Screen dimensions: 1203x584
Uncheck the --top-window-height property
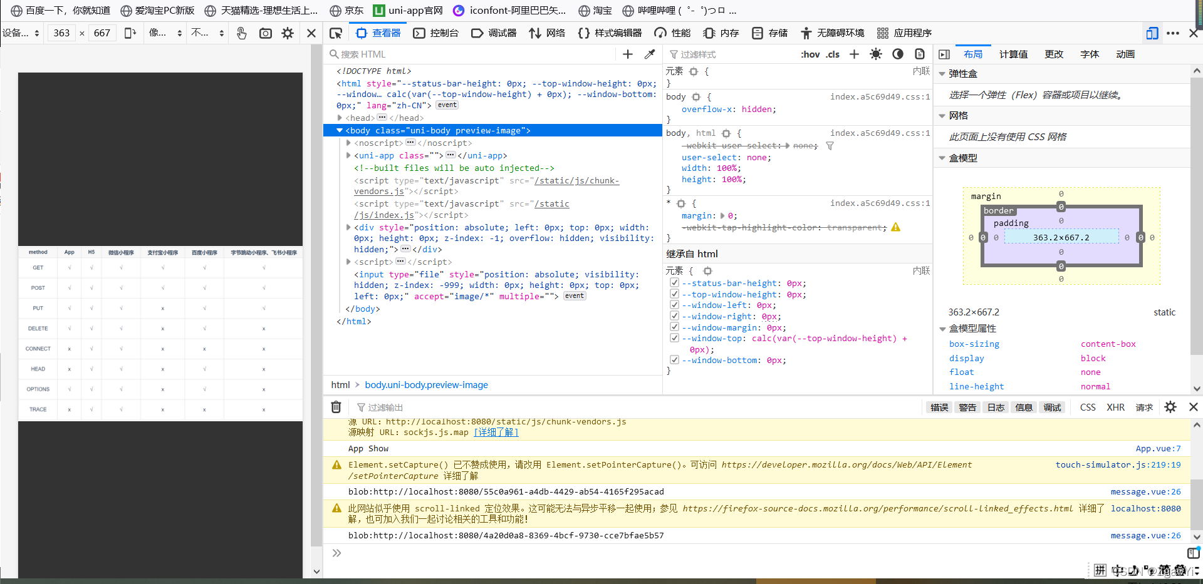(x=674, y=294)
